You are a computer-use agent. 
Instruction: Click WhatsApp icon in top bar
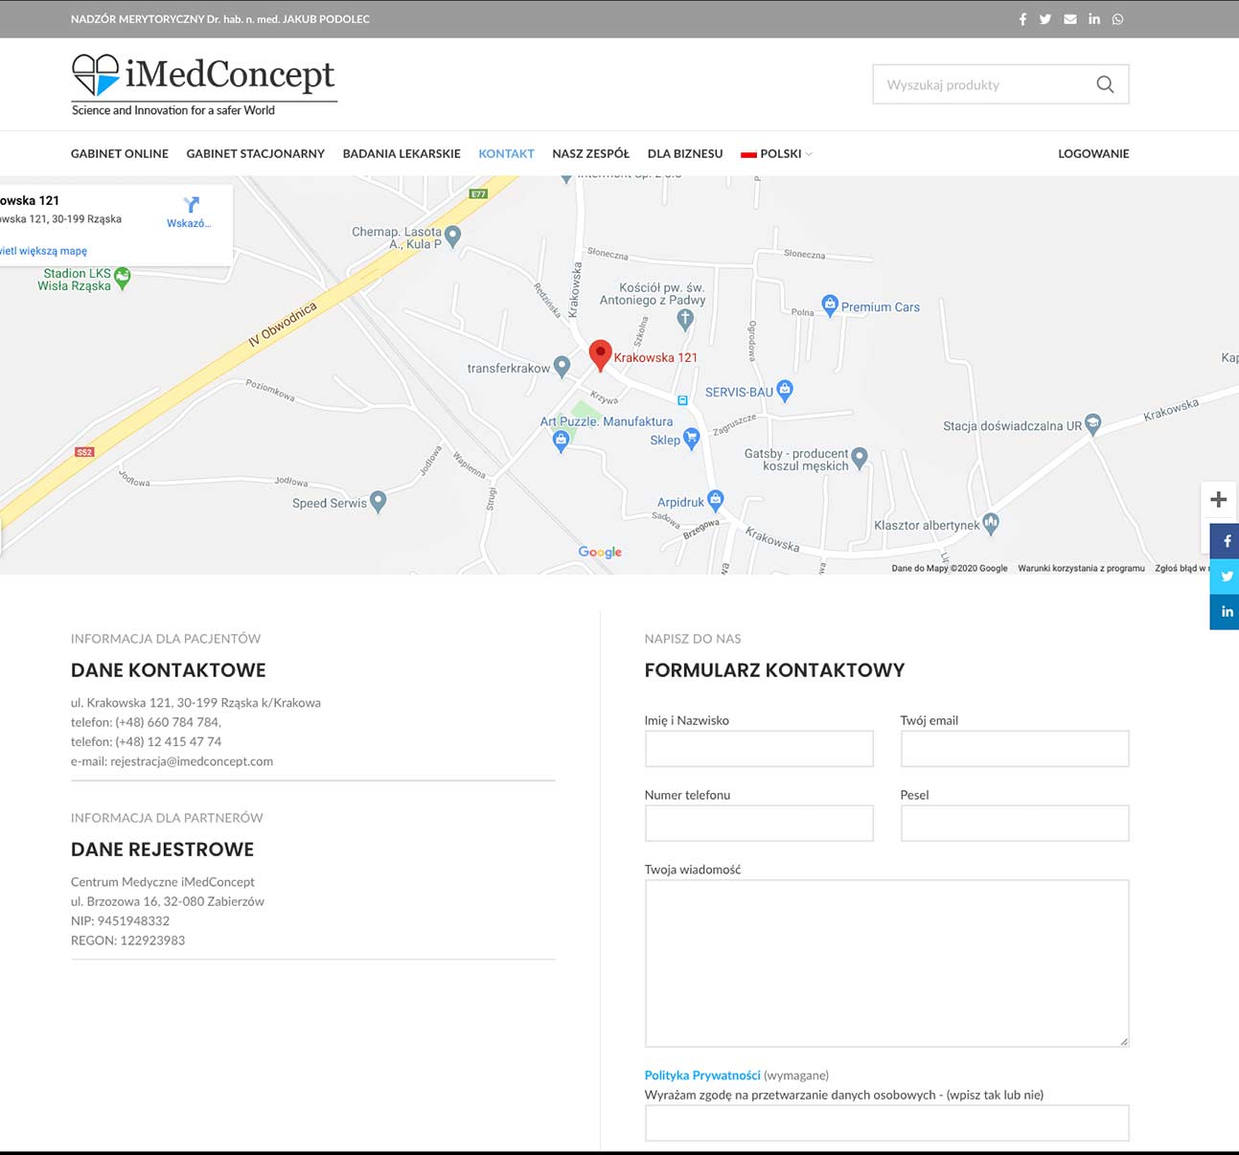coord(1117,19)
